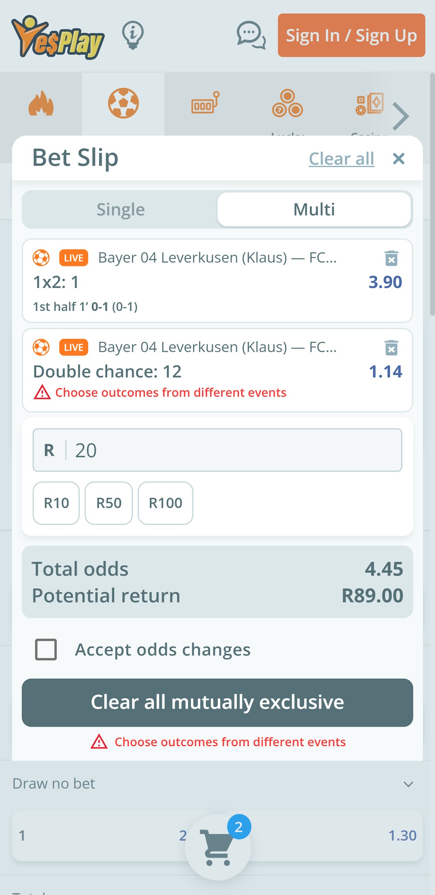Collapse the Draw no bet section

pyautogui.click(x=408, y=784)
